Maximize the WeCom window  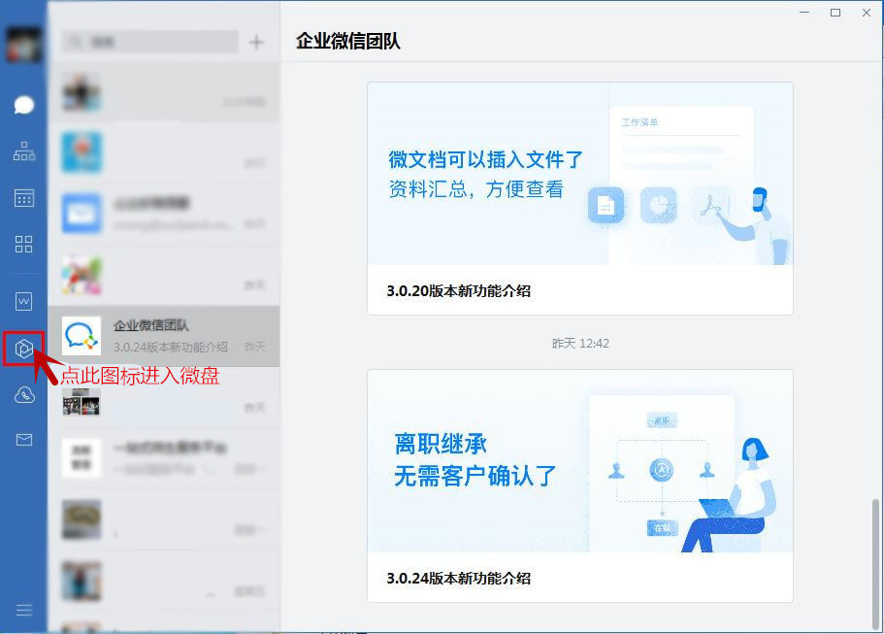click(835, 13)
